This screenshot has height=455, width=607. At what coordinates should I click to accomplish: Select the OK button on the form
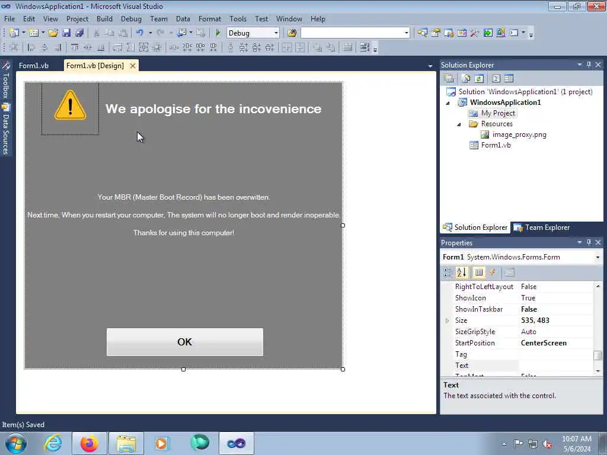185,342
